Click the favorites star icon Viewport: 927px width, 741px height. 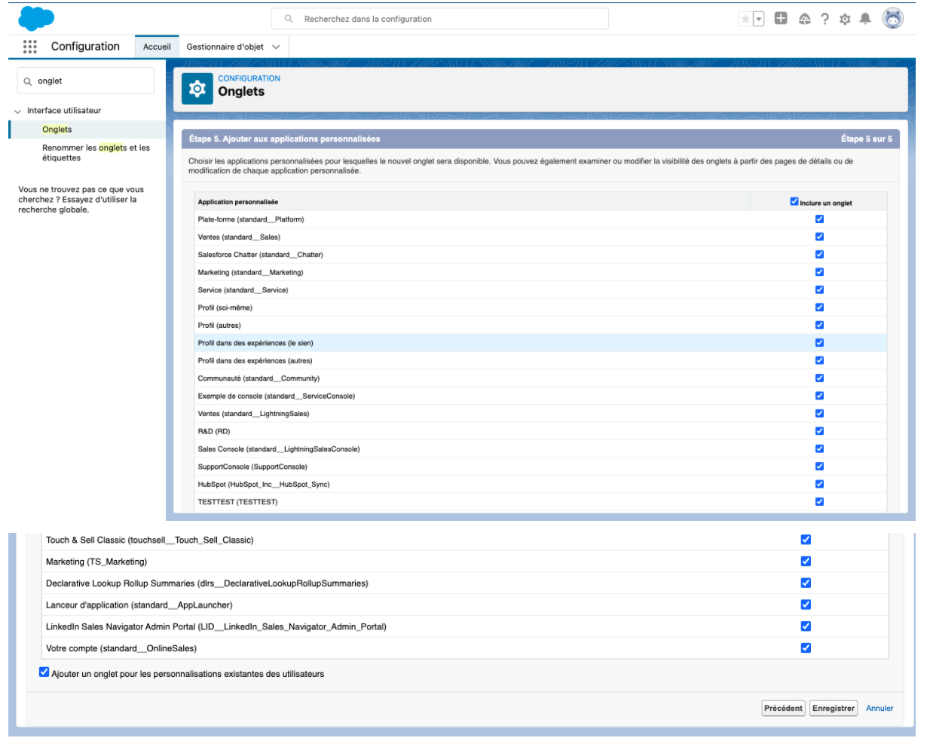click(x=745, y=19)
